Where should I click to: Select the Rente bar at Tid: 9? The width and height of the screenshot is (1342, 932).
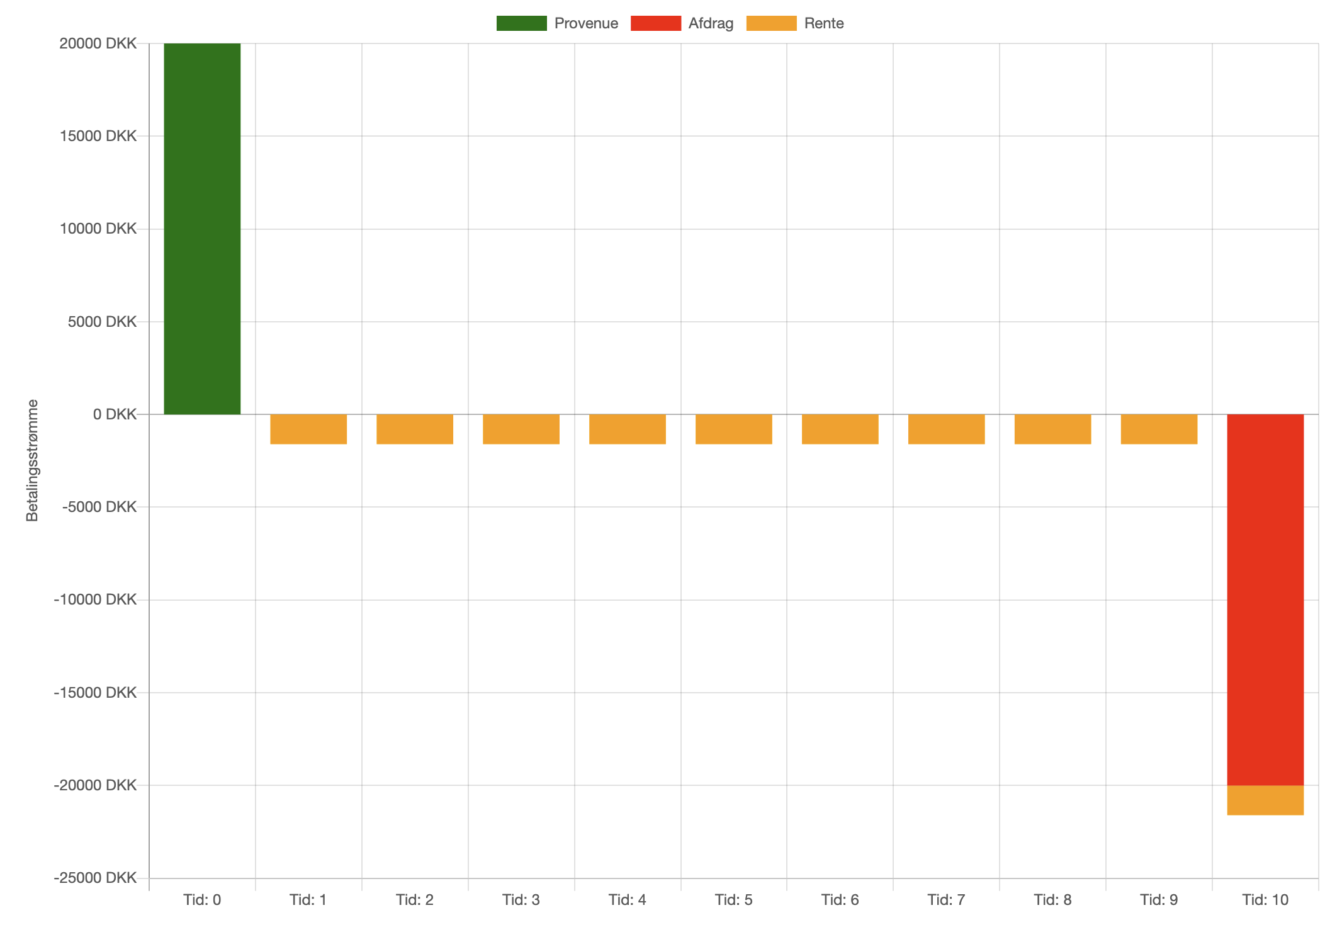pyautogui.click(x=1159, y=429)
